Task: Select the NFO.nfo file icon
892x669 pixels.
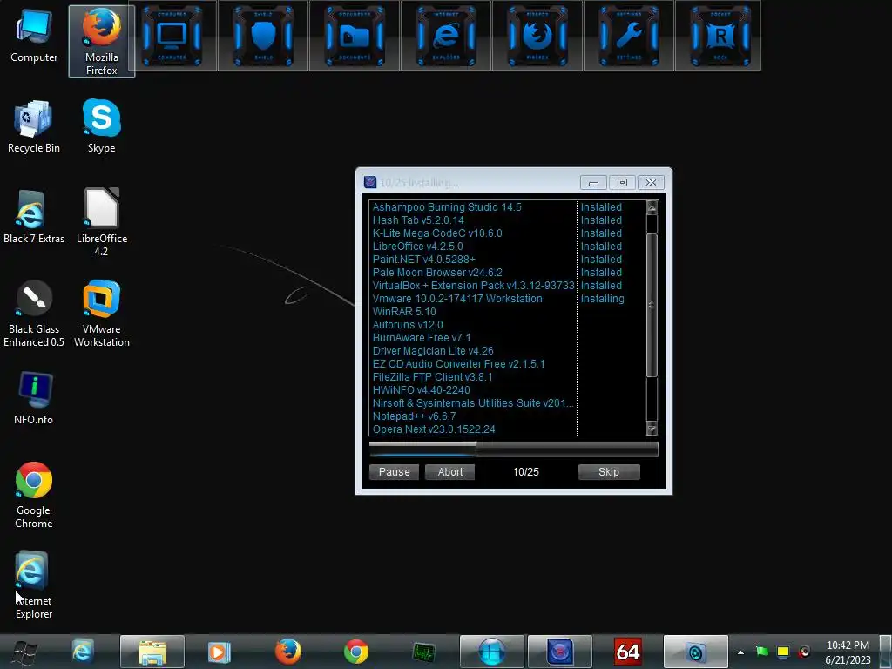Action: point(34,398)
